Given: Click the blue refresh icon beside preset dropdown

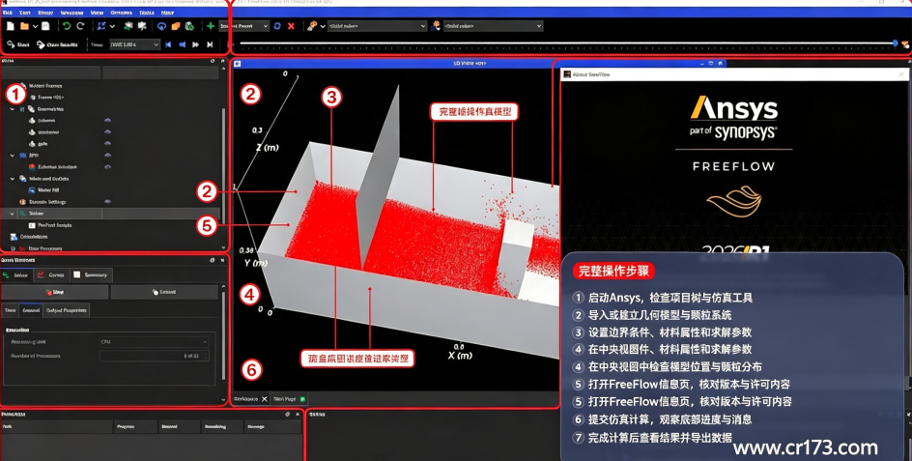Looking at the screenshot, I should [x=277, y=26].
